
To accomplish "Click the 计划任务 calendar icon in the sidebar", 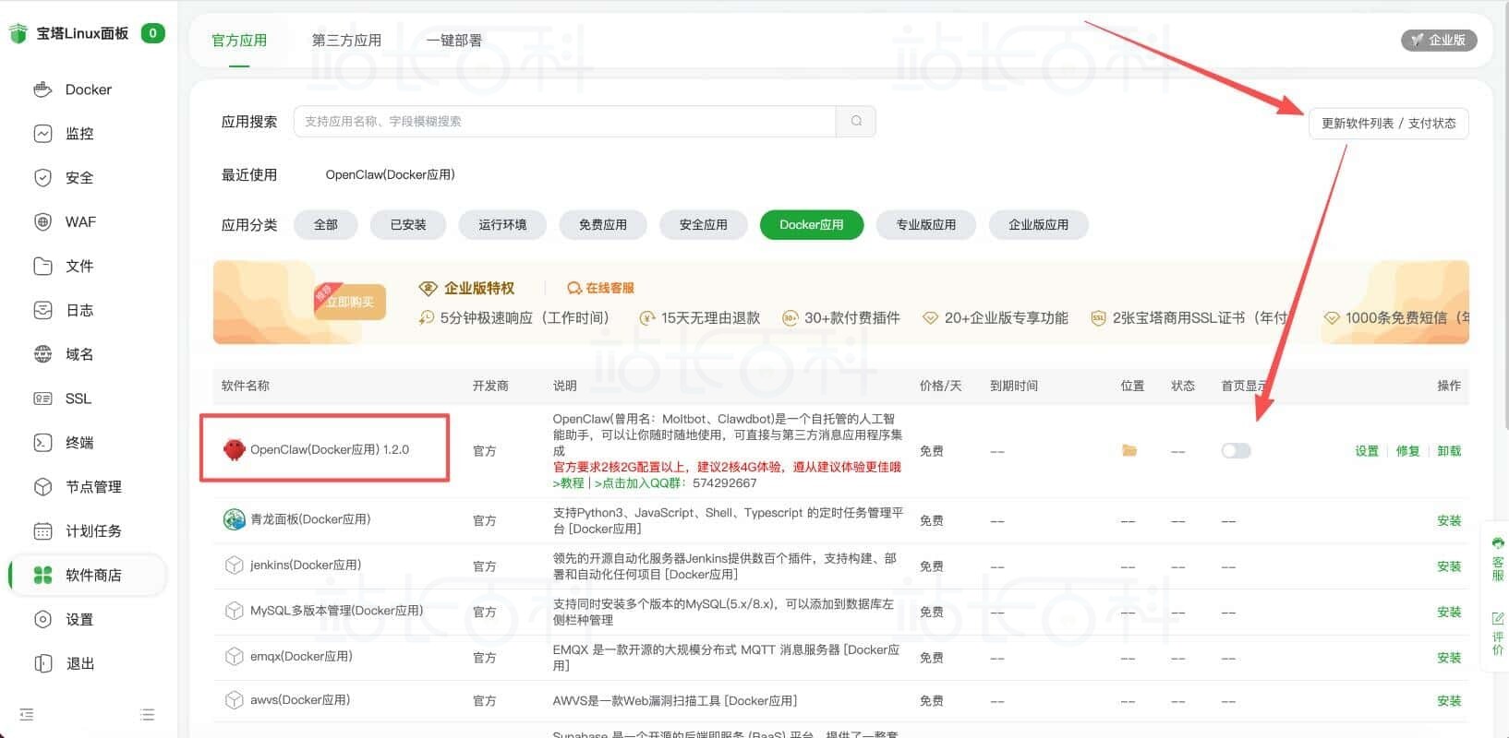I will pyautogui.click(x=42, y=531).
